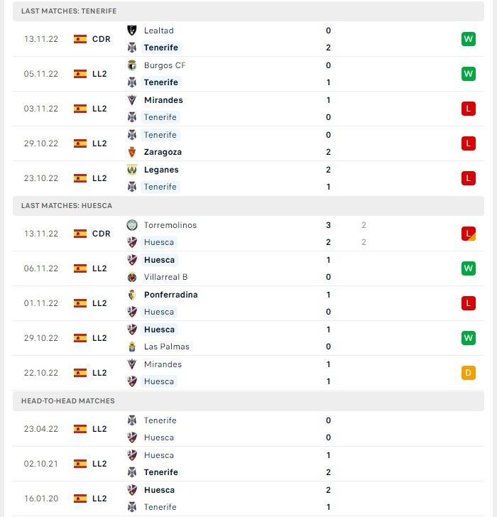
Task: Open the Last Matches: Huesca section header
Action: tap(248, 206)
